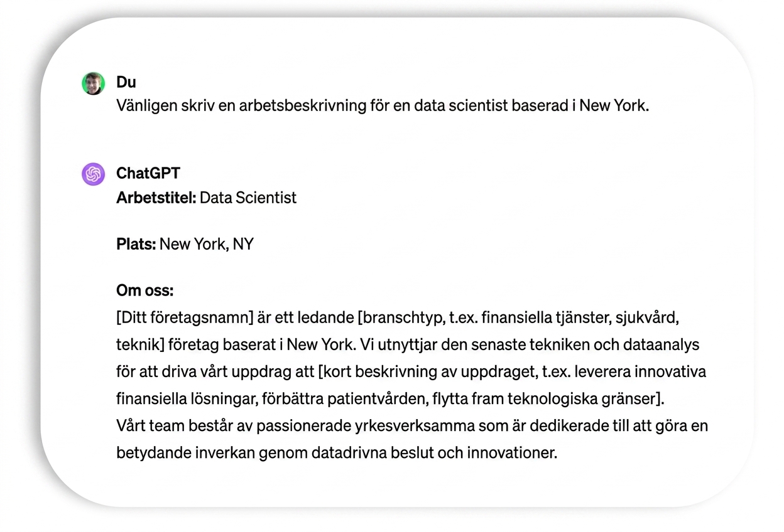This screenshot has height=532, width=784.
Task: Click the line starting with "teknik] företag baserat"
Action: [408, 344]
